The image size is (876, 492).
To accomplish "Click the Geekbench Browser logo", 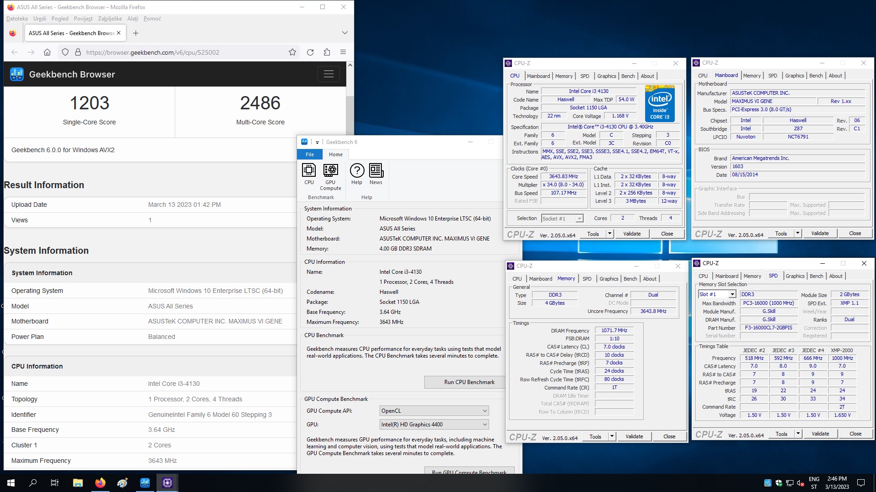I will tap(17, 74).
